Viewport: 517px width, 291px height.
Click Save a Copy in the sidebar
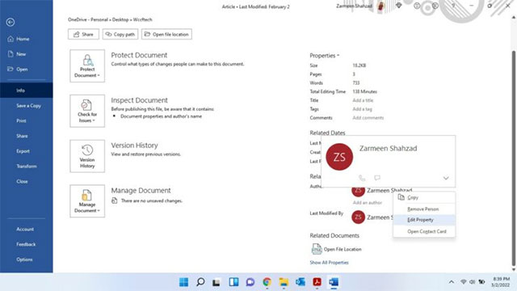(x=29, y=106)
